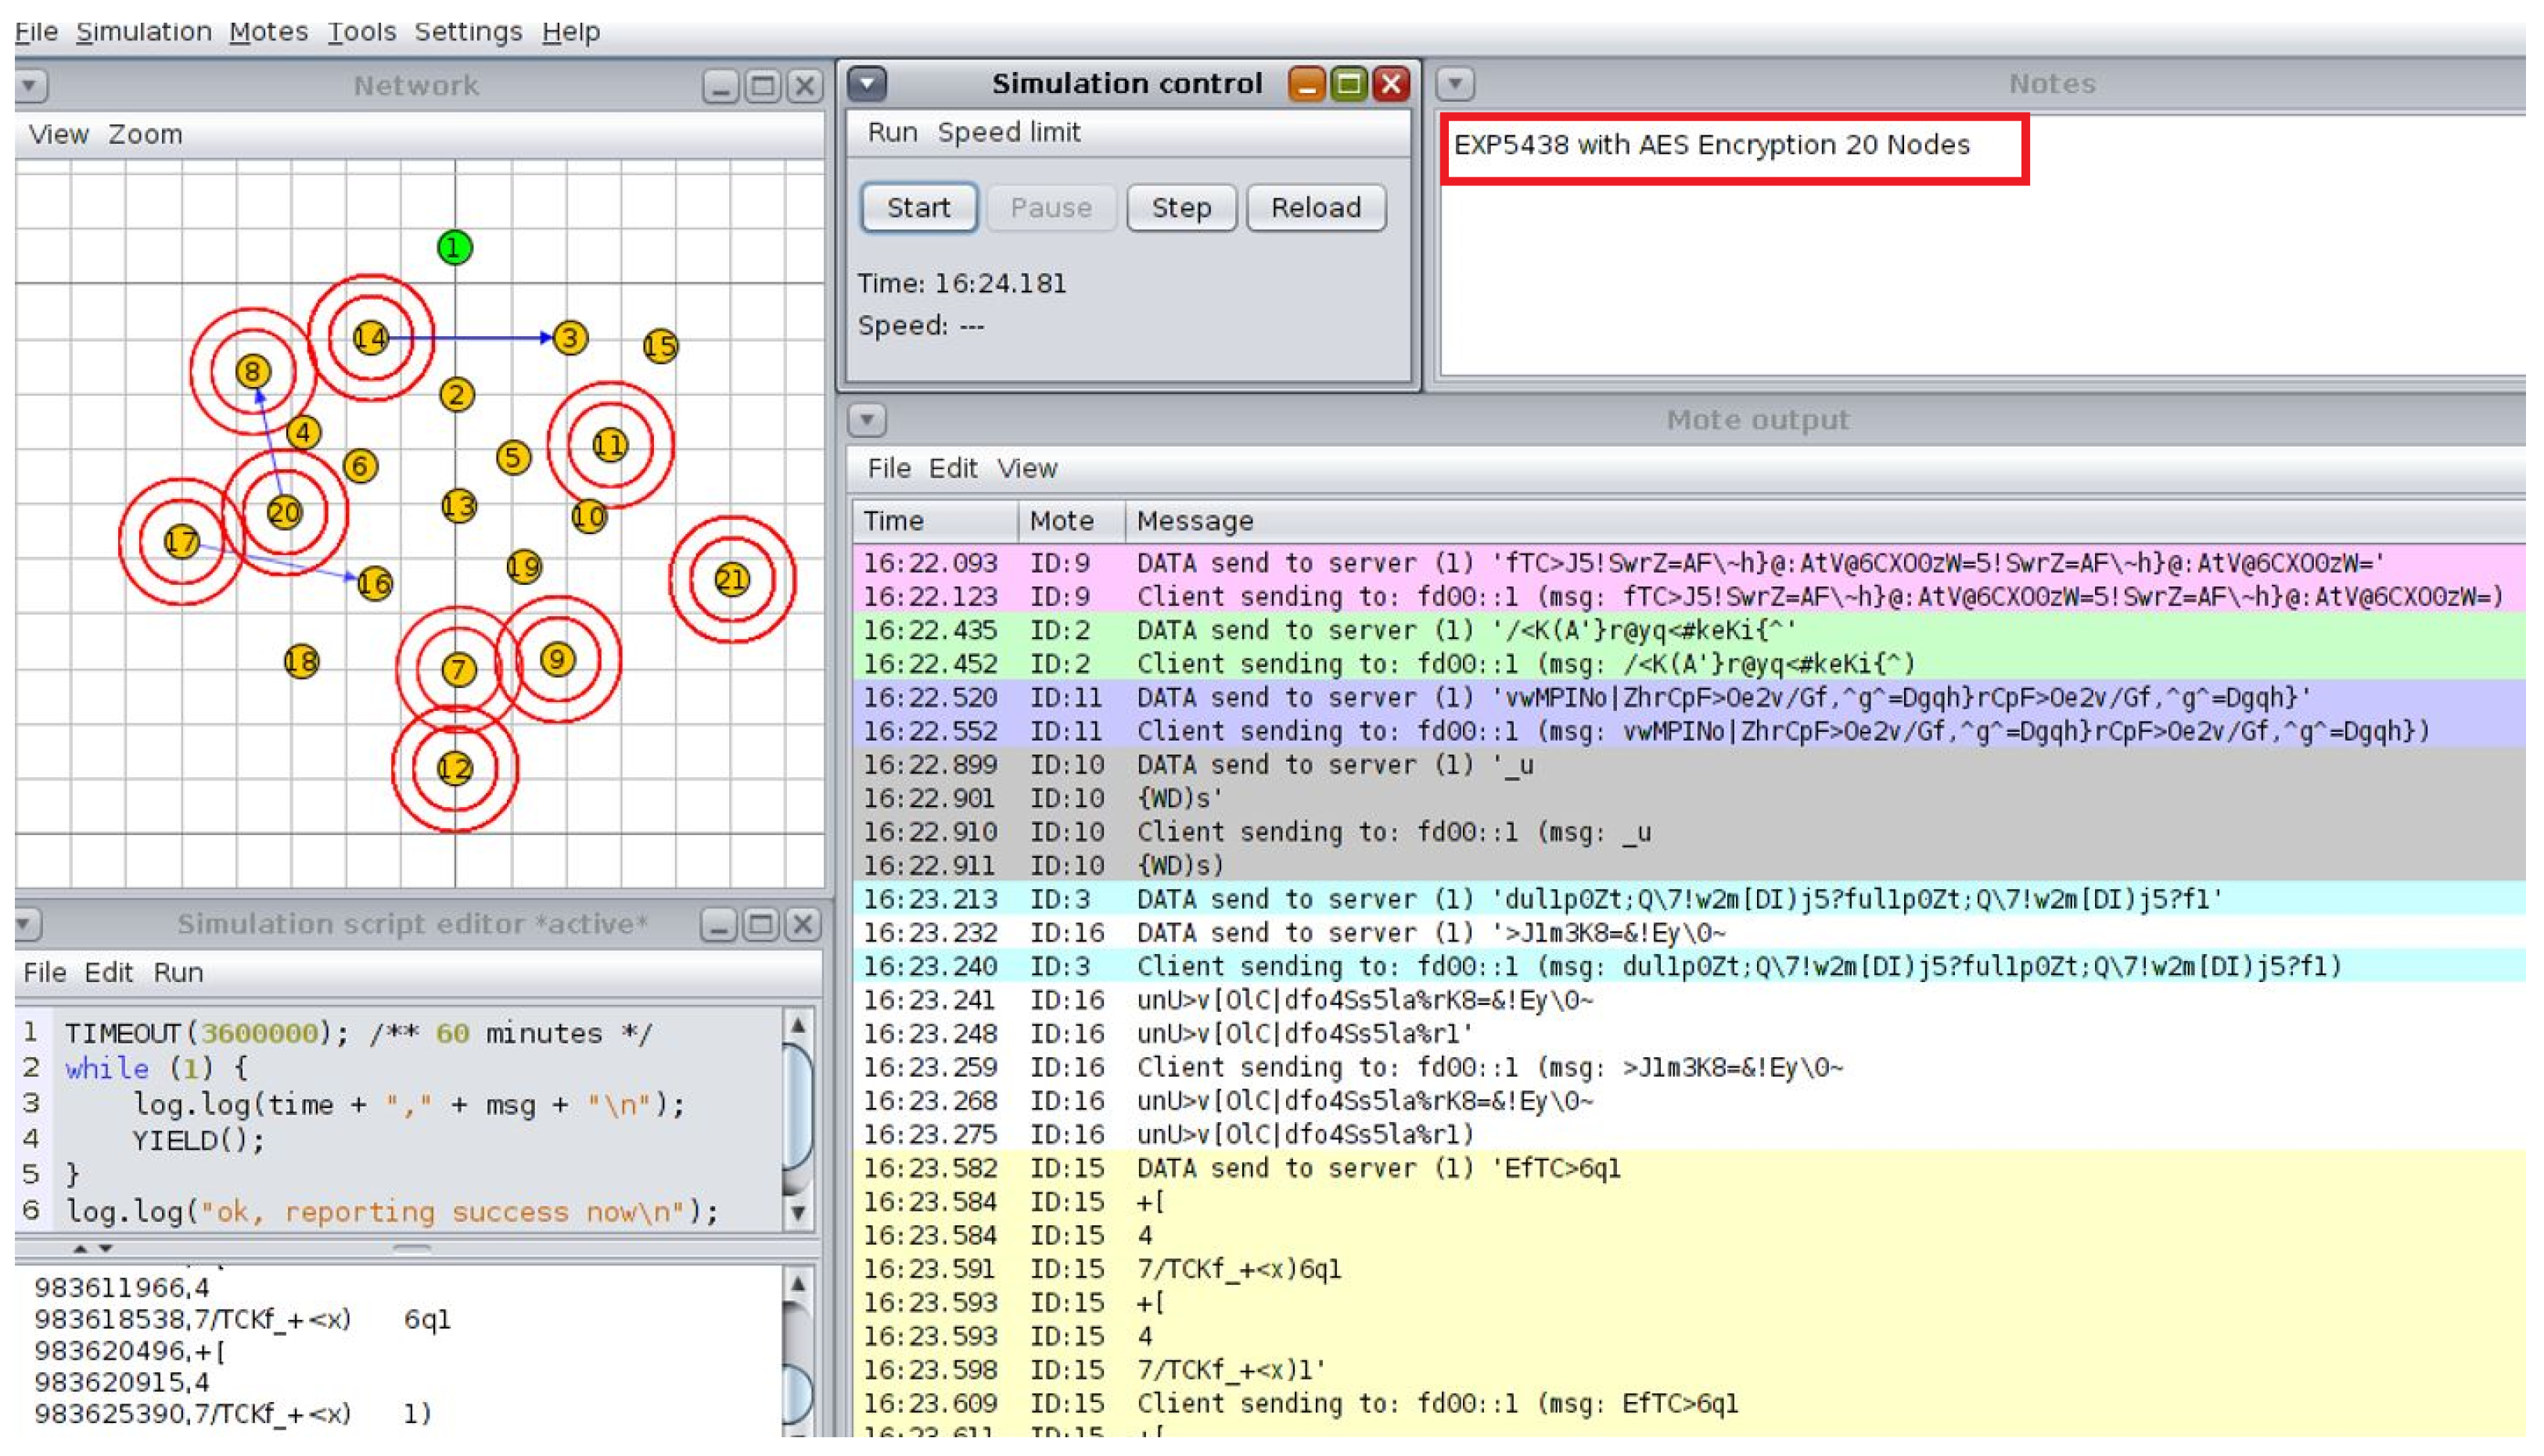The image size is (2544, 1456).
Task: Select mote 15 in the network view
Action: click(x=660, y=346)
